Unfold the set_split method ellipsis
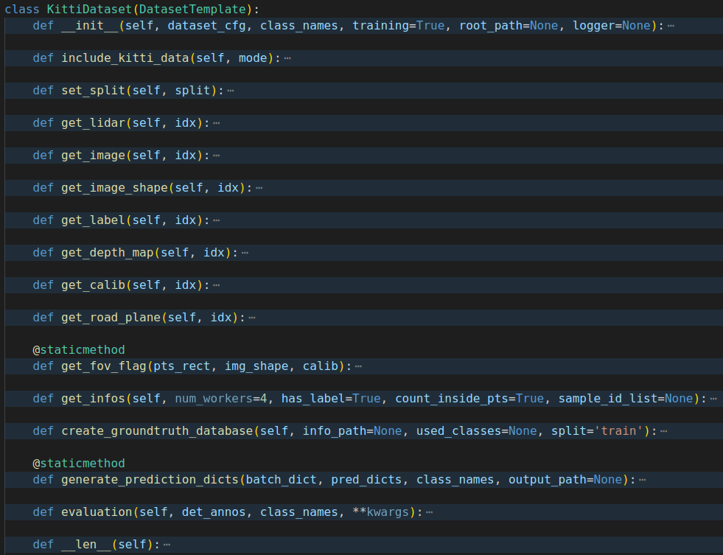 [x=231, y=91]
